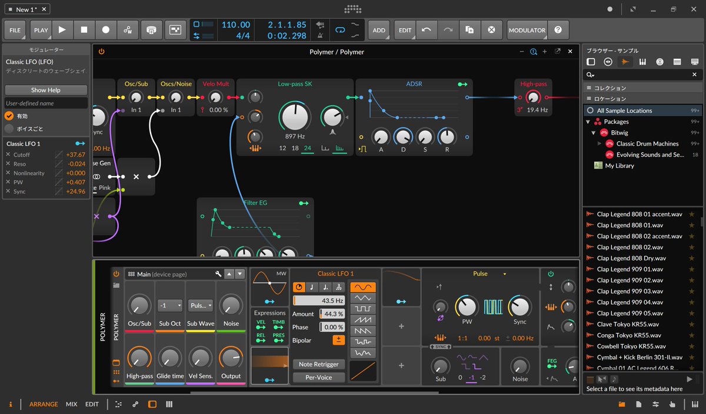Open the metronome settings
This screenshot has height=414, width=706.
pyautogui.click(x=321, y=36)
